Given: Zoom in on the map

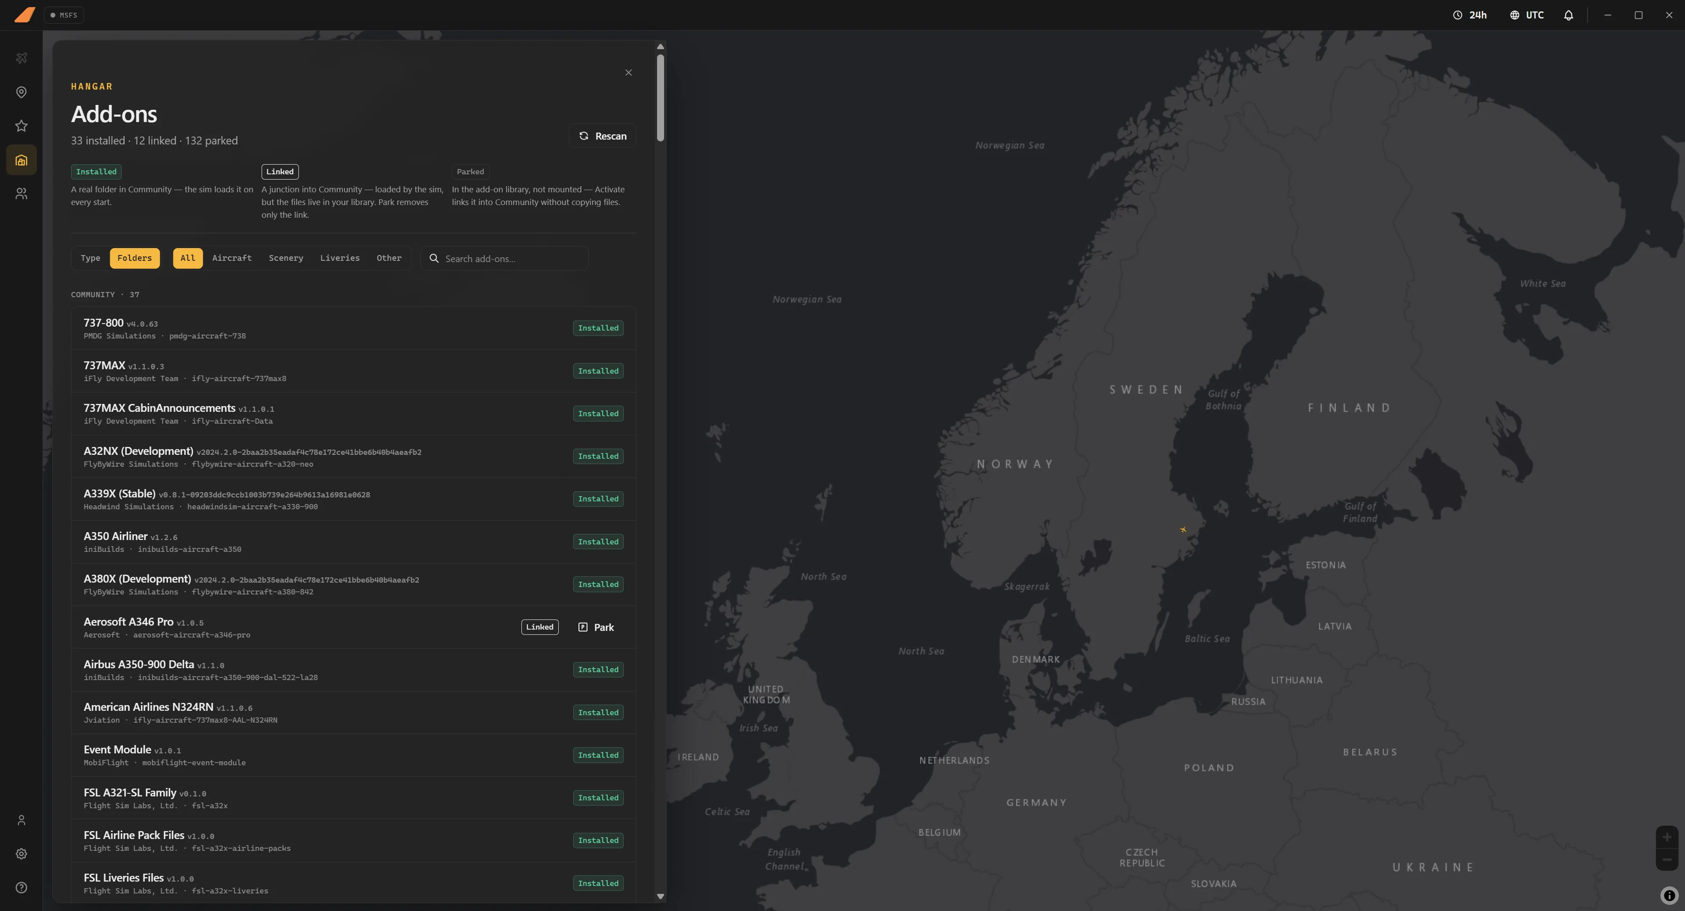Looking at the screenshot, I should click(x=1667, y=837).
